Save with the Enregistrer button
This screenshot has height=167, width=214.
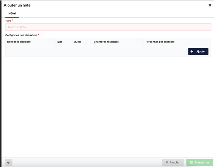pos(200,162)
